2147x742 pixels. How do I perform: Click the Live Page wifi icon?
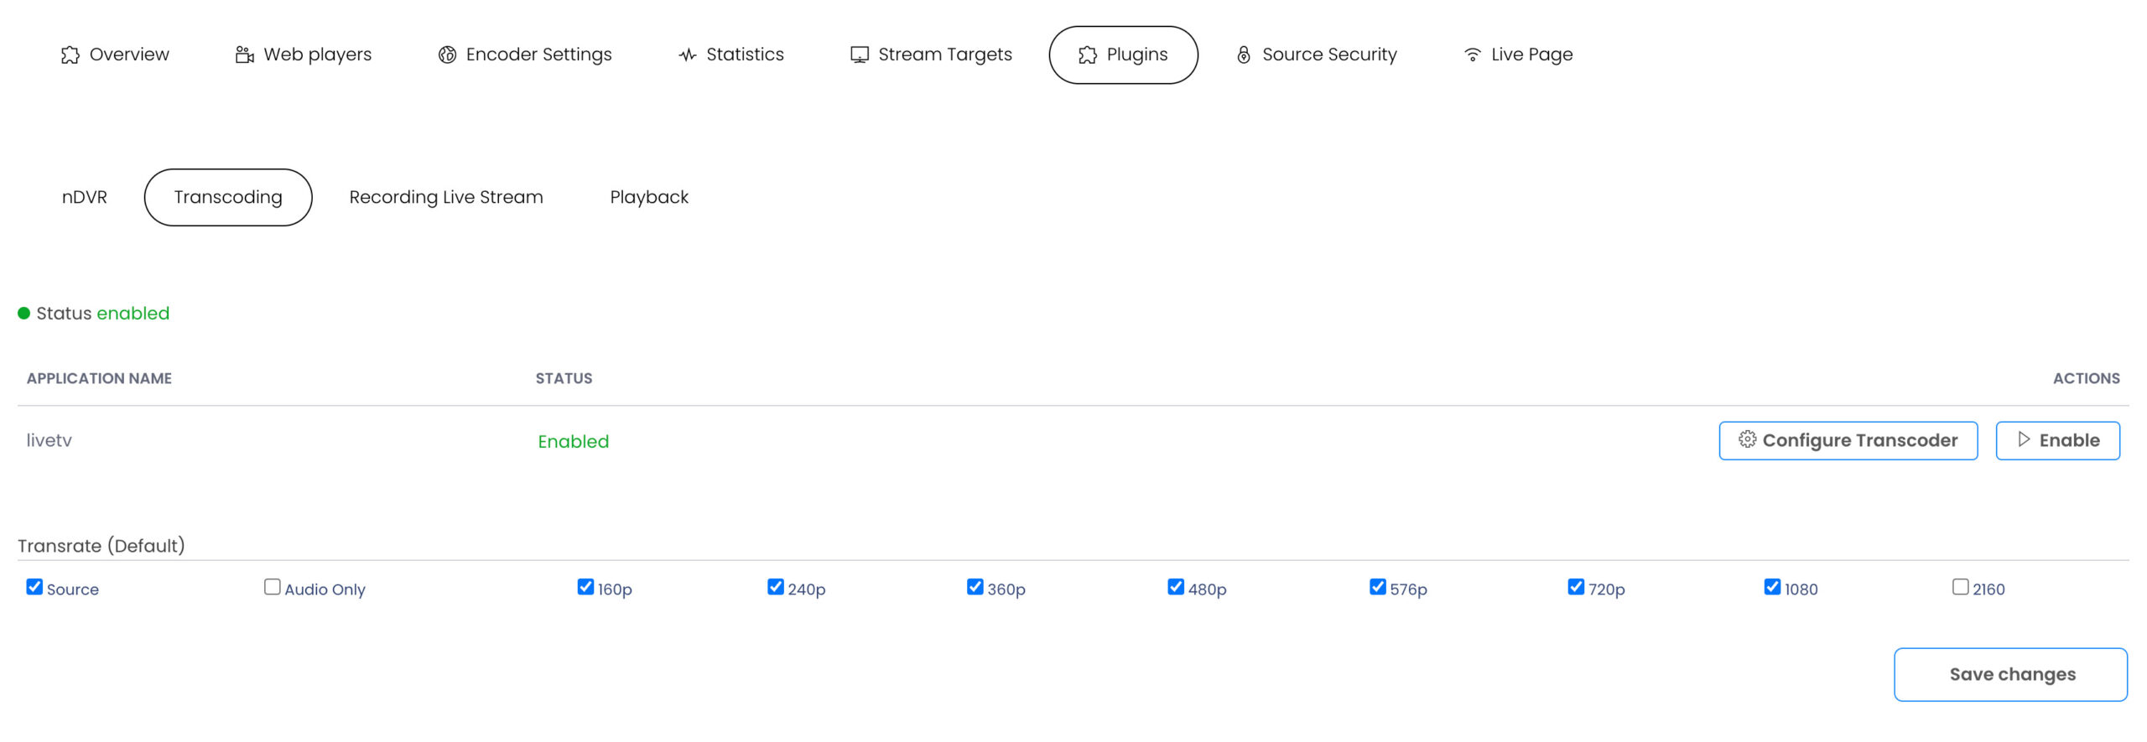tap(1472, 55)
